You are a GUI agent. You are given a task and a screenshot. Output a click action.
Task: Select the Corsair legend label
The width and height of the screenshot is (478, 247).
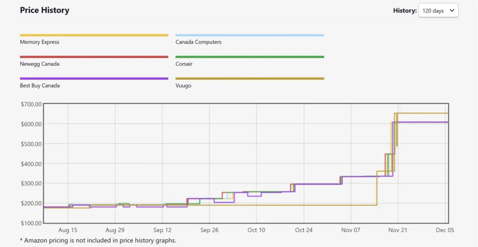tap(184, 64)
